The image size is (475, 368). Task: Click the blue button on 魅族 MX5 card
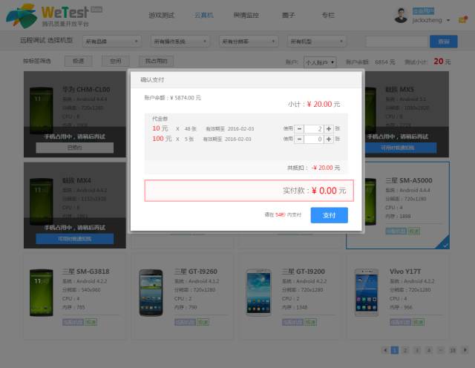(398, 148)
